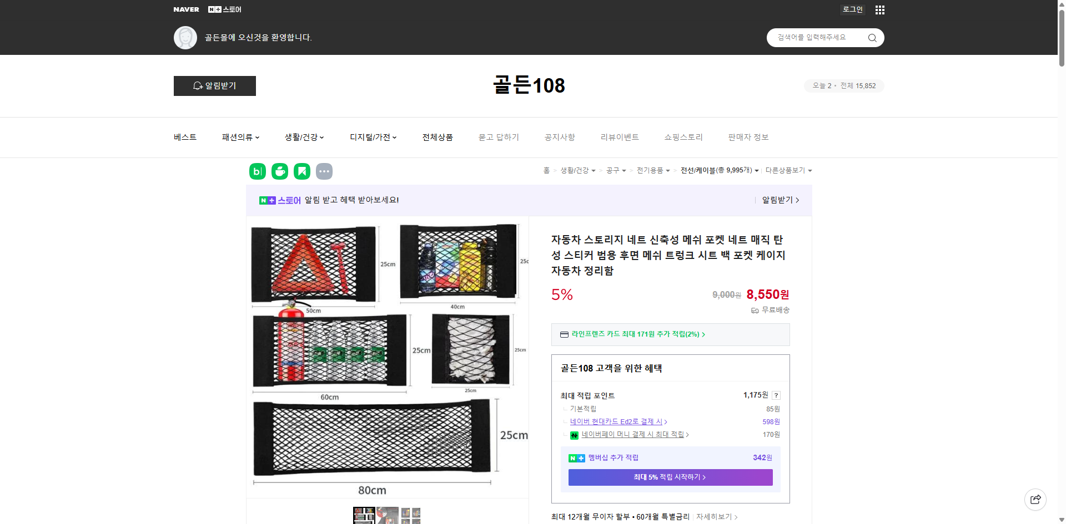This screenshot has height=524, width=1066.
Task: Open the more share options (...) icon
Action: point(324,171)
